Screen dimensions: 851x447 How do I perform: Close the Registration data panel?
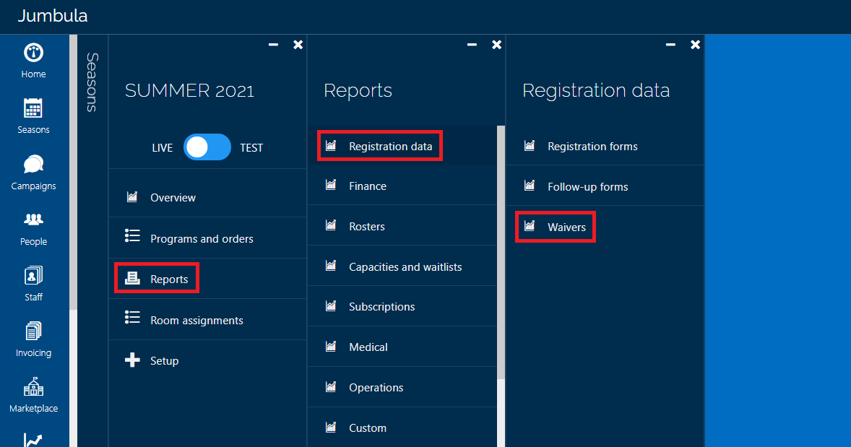[695, 45]
